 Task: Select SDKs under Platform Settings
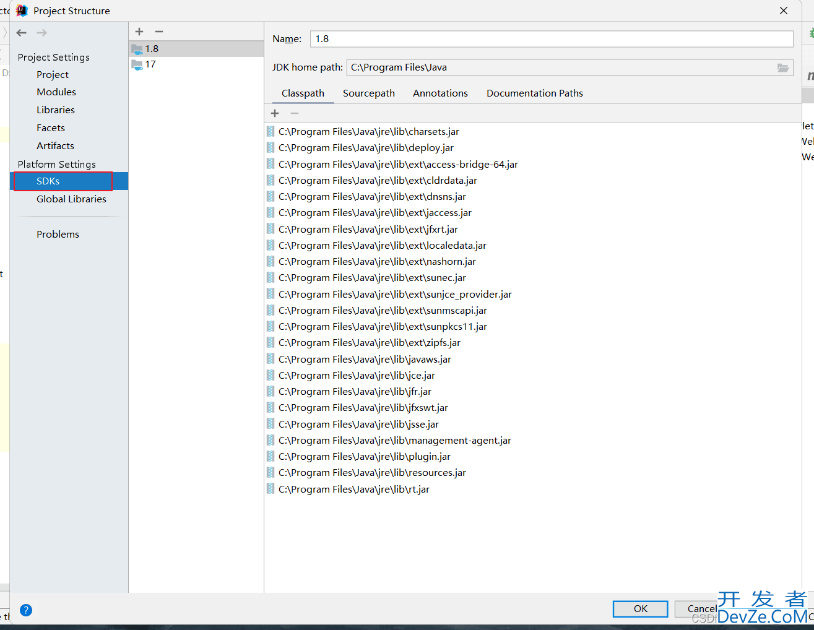click(x=69, y=181)
